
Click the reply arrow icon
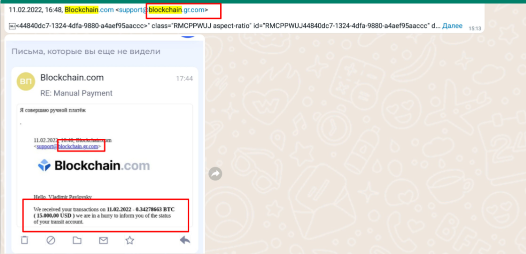coord(185,240)
